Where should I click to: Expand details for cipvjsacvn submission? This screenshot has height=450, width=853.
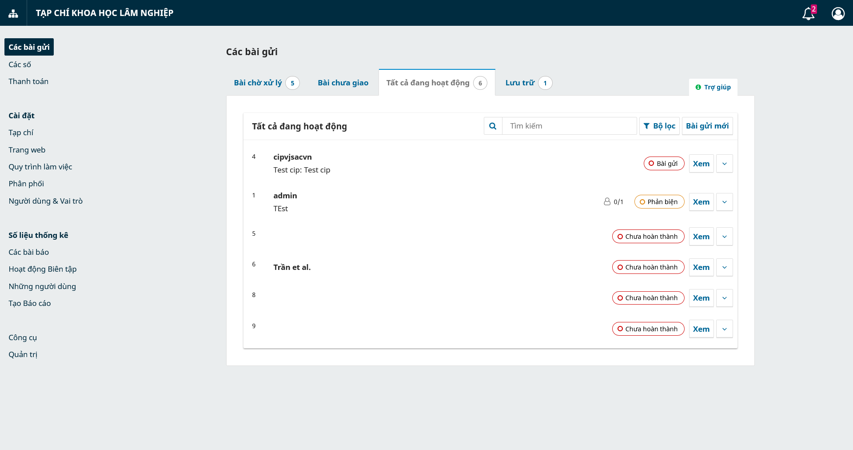point(724,164)
